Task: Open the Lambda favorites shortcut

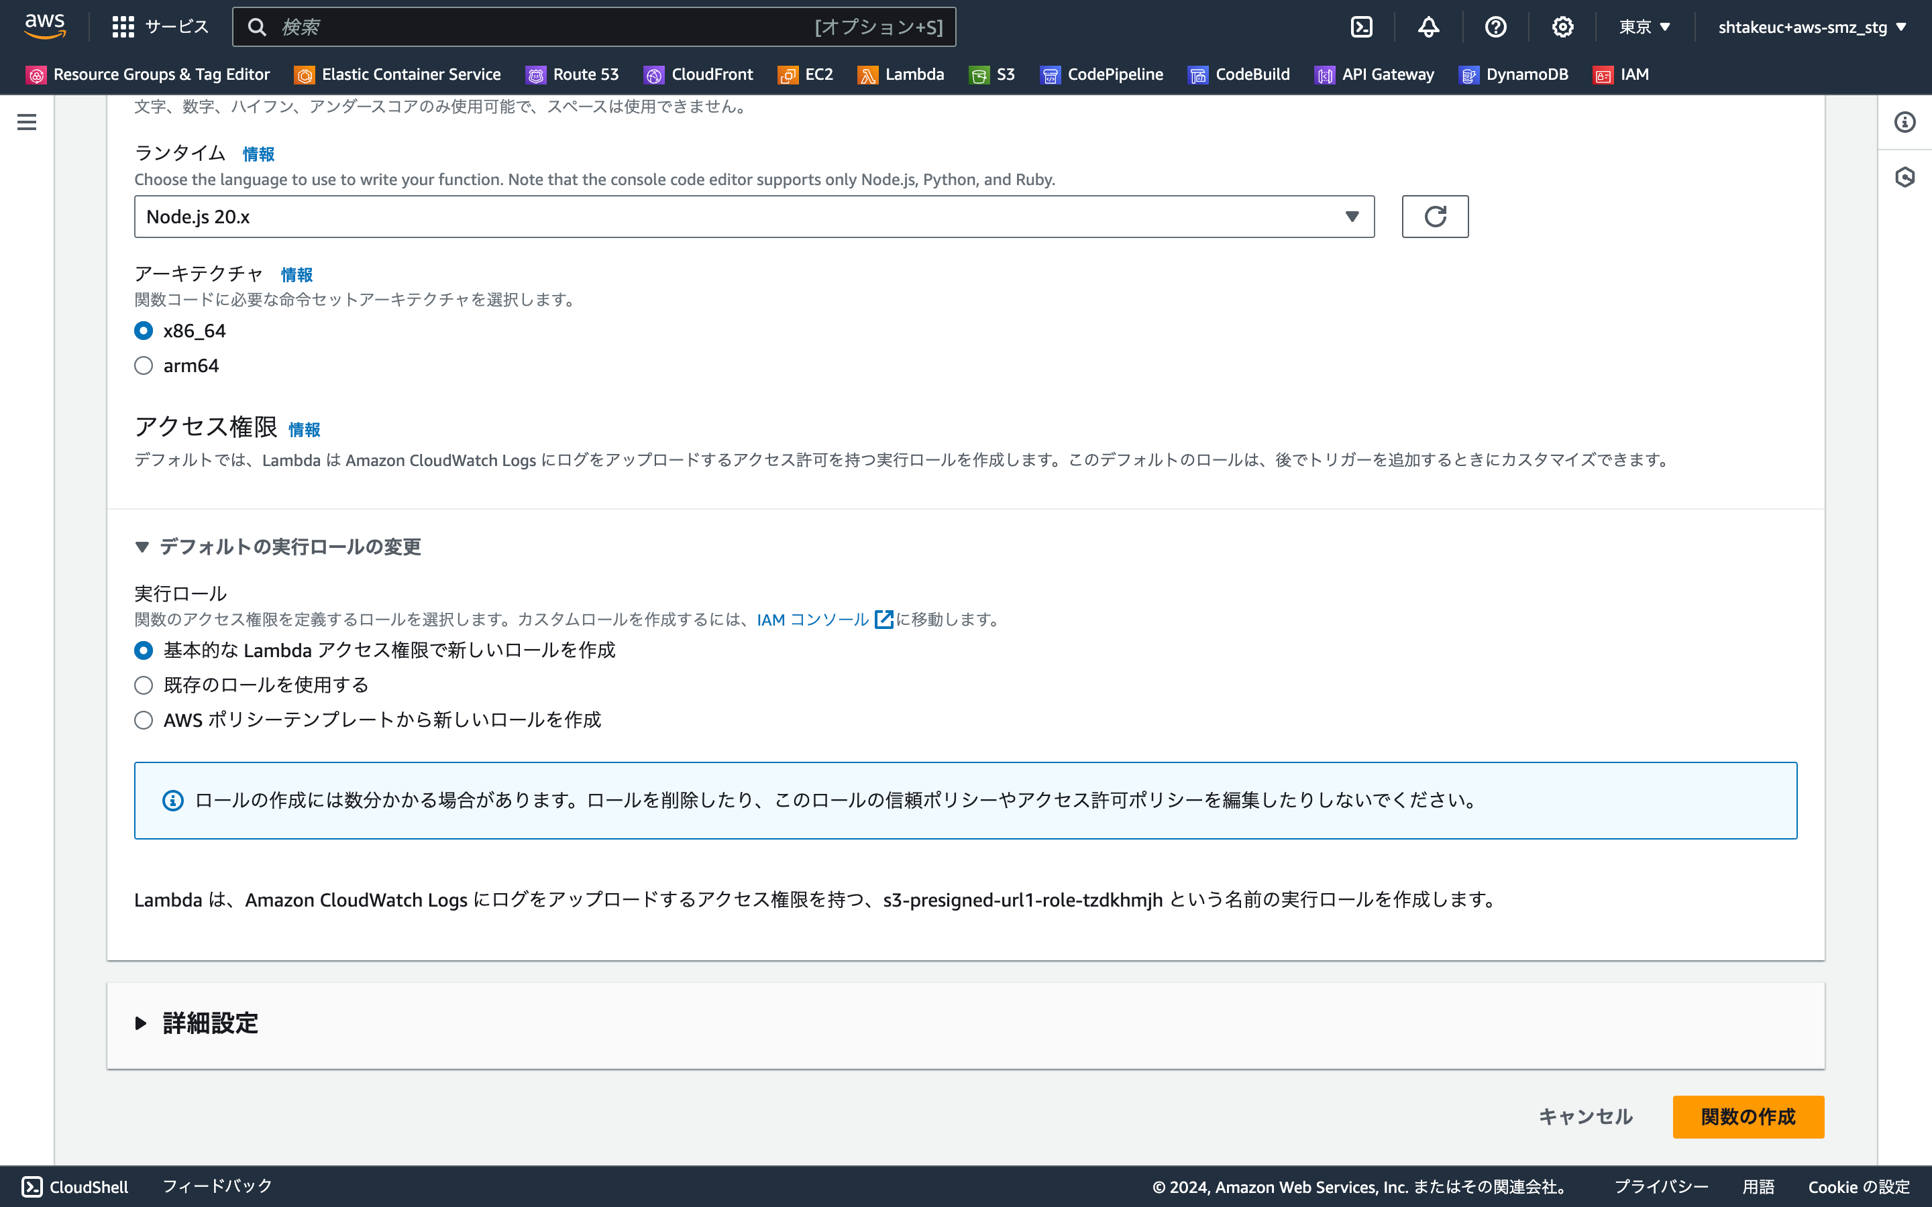Action: (914, 74)
